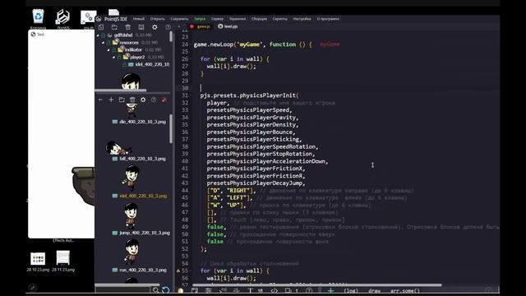
Task: Close the resource browser with red icon
Action: (164, 100)
